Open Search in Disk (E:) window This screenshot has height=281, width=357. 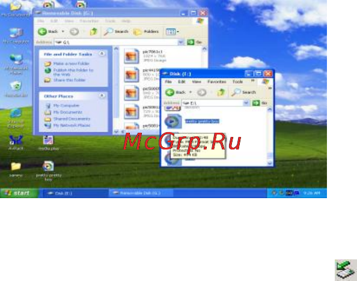click(x=243, y=92)
